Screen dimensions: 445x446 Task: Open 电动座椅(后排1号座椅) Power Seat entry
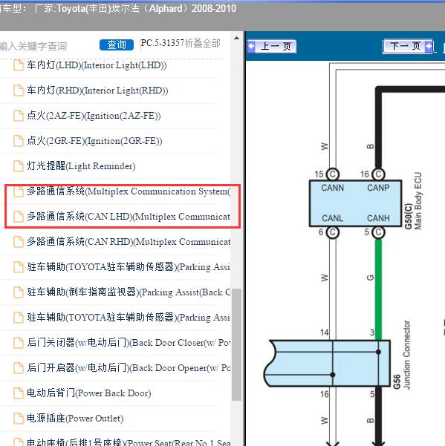[129, 442]
